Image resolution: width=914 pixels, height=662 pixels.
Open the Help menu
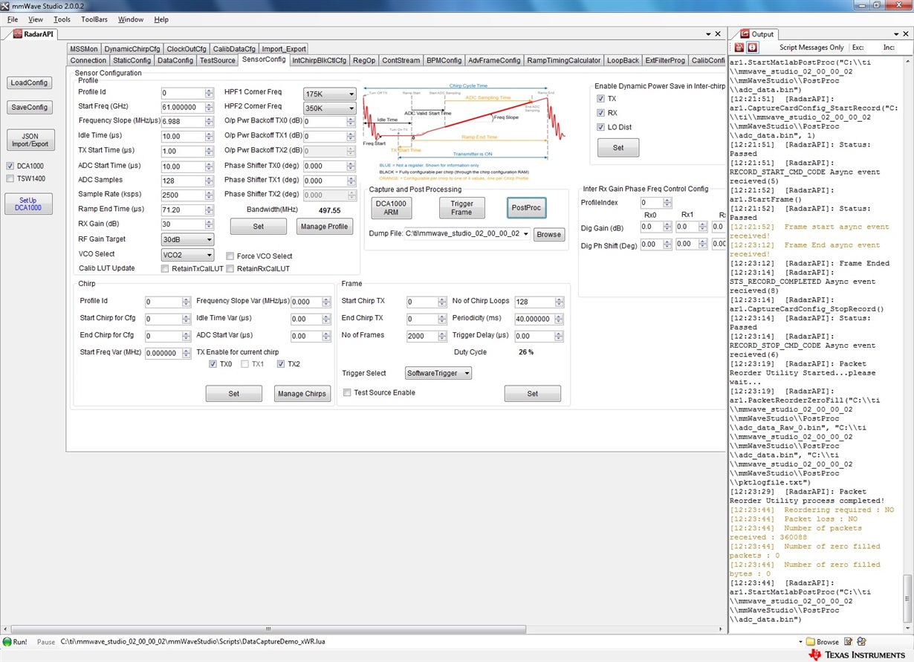pyautogui.click(x=161, y=19)
